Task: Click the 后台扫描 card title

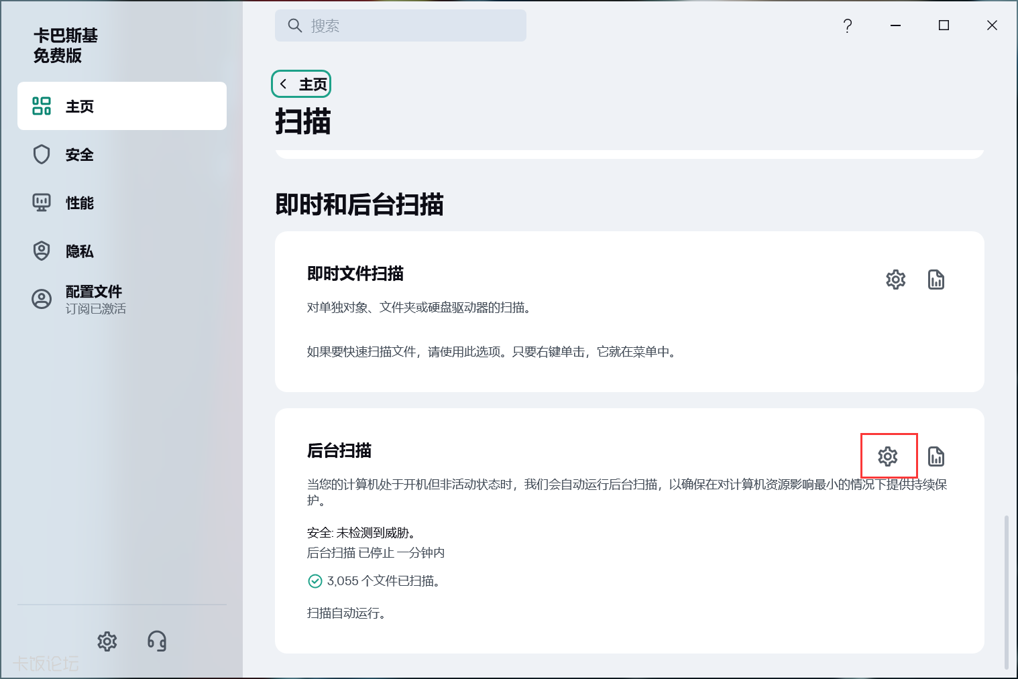Action: pyautogui.click(x=339, y=450)
